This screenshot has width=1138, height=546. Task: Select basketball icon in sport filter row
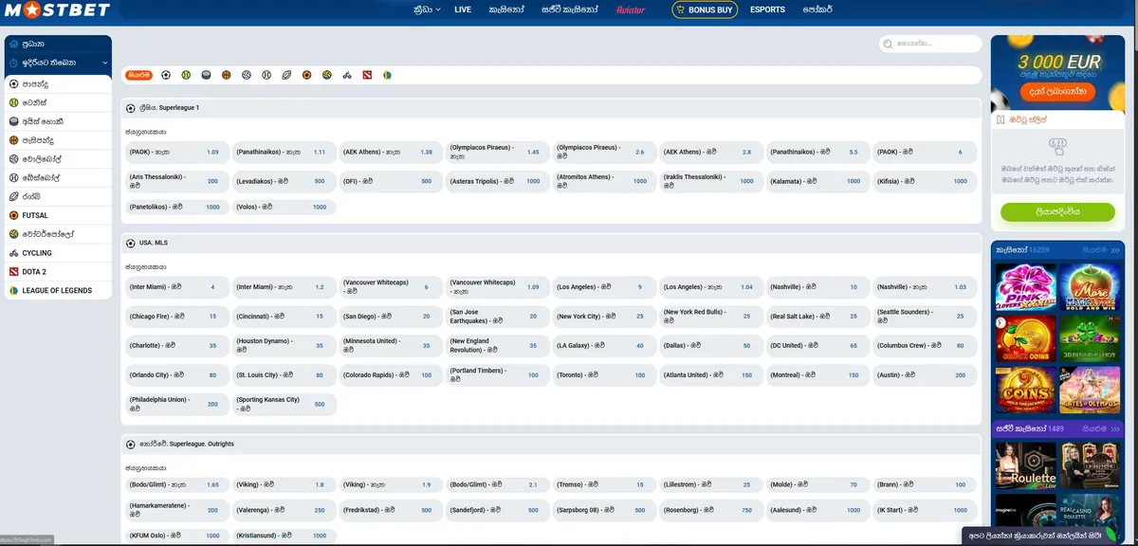(x=227, y=75)
